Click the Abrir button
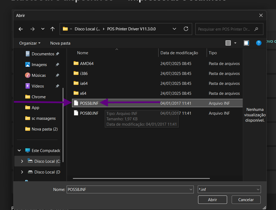 pyautogui.click(x=212, y=200)
